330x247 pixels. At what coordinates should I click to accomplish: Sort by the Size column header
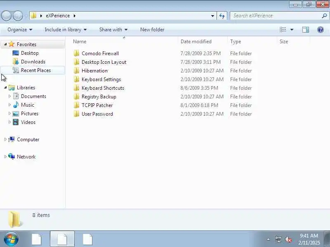(x=283, y=42)
